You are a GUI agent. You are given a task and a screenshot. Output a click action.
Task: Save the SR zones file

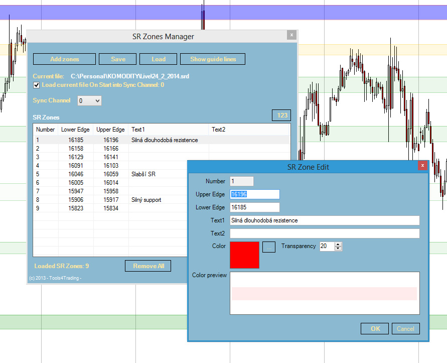pyautogui.click(x=118, y=59)
